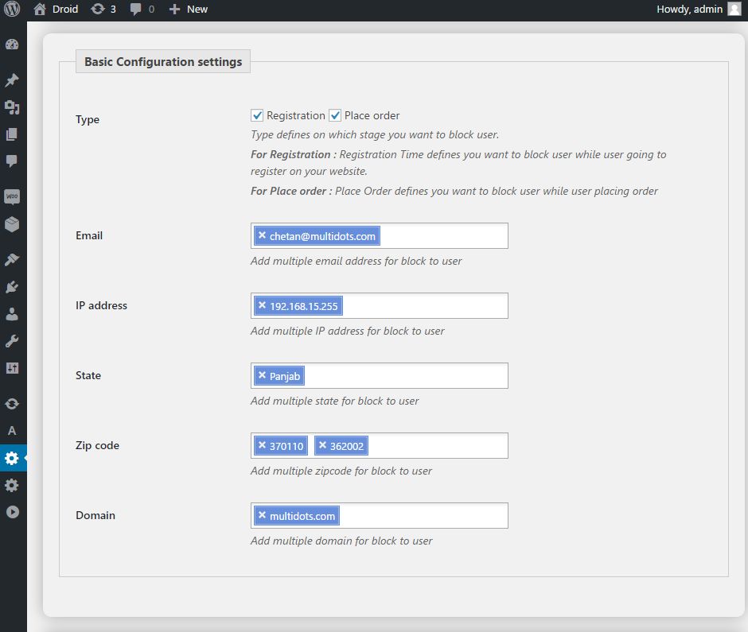Open Plugins in the sidebar
The height and width of the screenshot is (632, 748).
[x=12, y=287]
